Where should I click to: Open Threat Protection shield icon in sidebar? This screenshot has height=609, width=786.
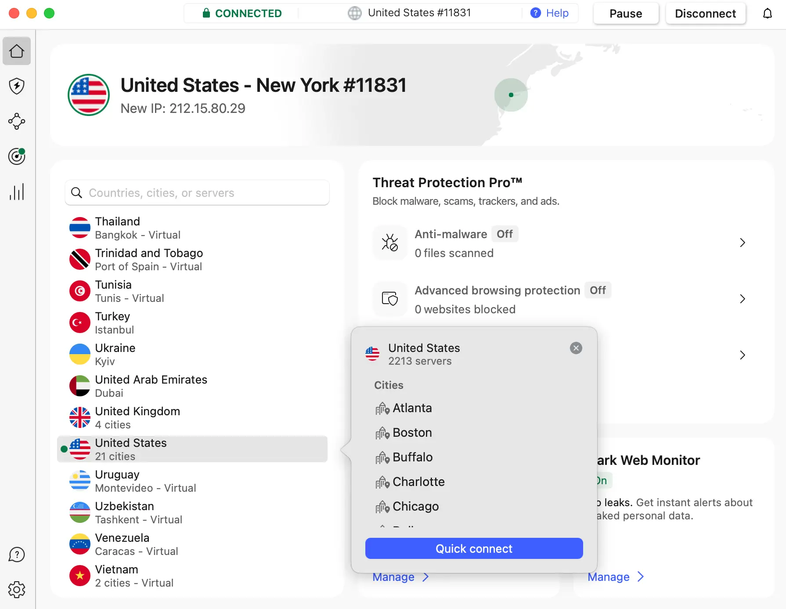[17, 86]
